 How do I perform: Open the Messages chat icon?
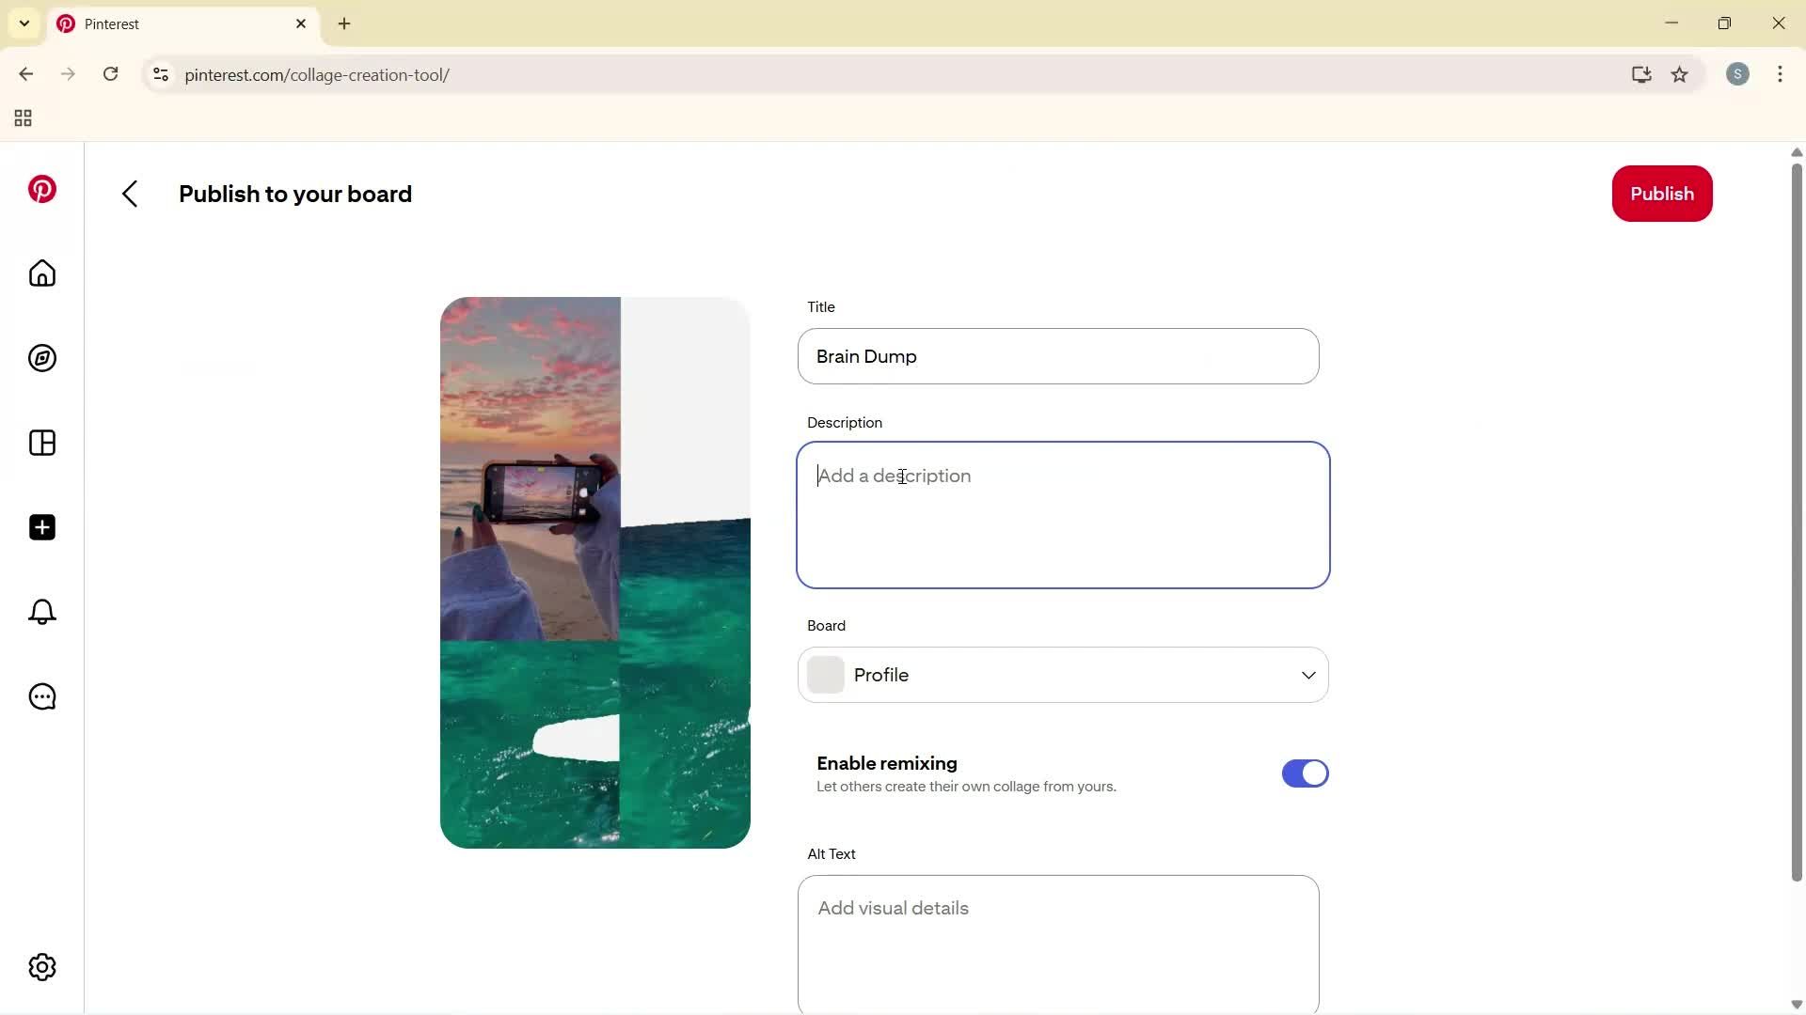[41, 696]
